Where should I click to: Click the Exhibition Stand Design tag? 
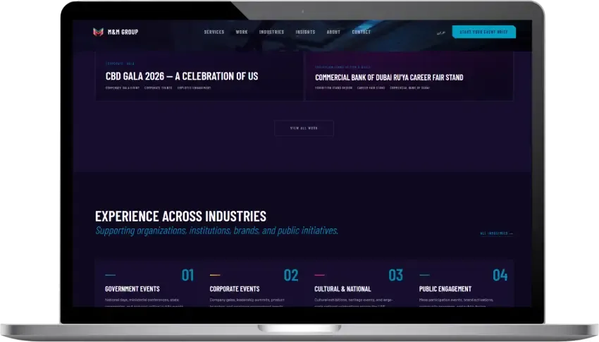point(333,88)
